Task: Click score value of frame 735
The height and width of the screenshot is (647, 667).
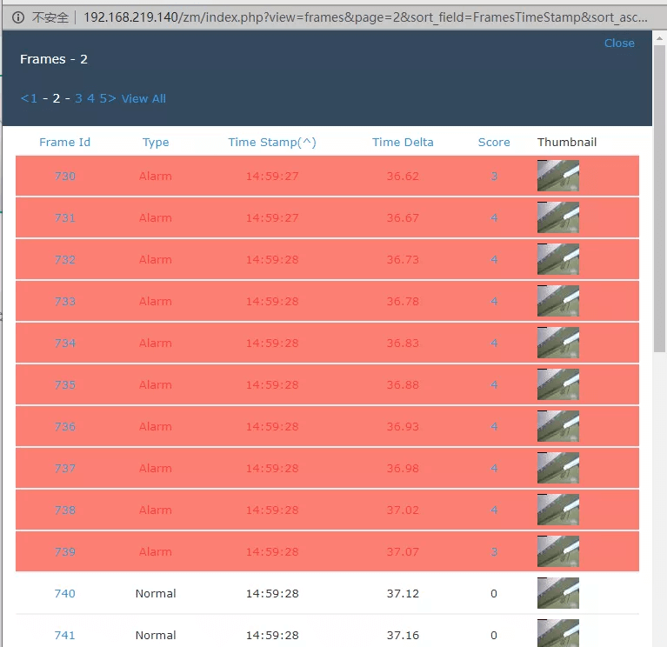Action: point(494,384)
